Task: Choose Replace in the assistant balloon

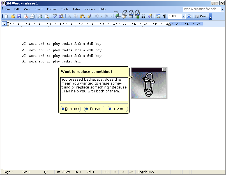Action: 70,109
